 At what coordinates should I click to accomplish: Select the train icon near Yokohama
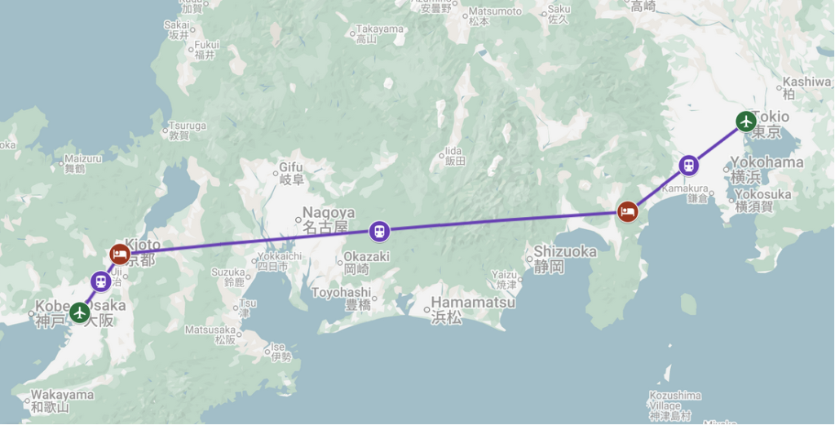[x=688, y=165]
